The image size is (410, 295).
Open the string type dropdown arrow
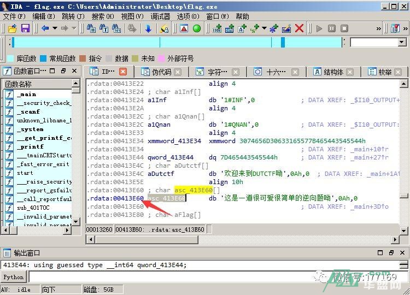point(264,28)
